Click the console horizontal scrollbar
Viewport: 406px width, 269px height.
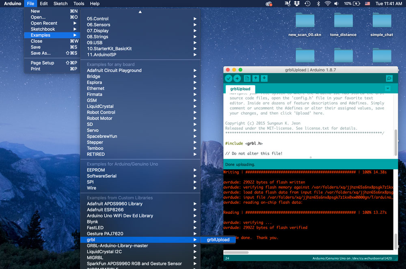coord(236,252)
